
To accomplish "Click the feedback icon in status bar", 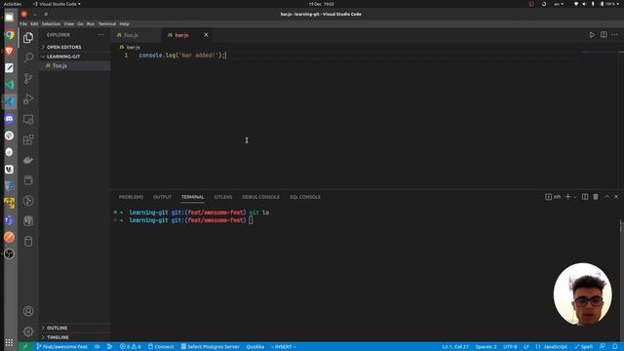I will coord(603,347).
